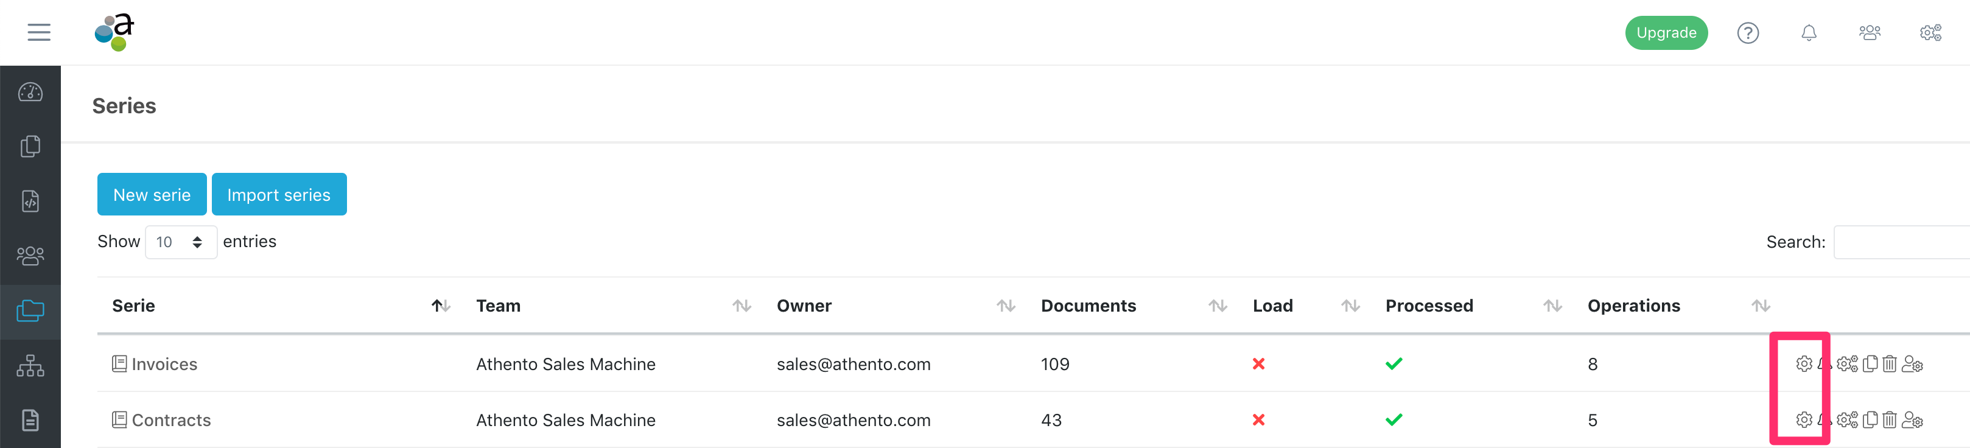Delete the Contracts serie with trash icon
Viewport: 1970px width, 448px height.
[1890, 420]
